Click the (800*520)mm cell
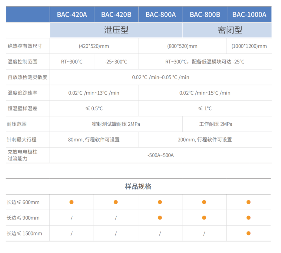 (x=182, y=46)
